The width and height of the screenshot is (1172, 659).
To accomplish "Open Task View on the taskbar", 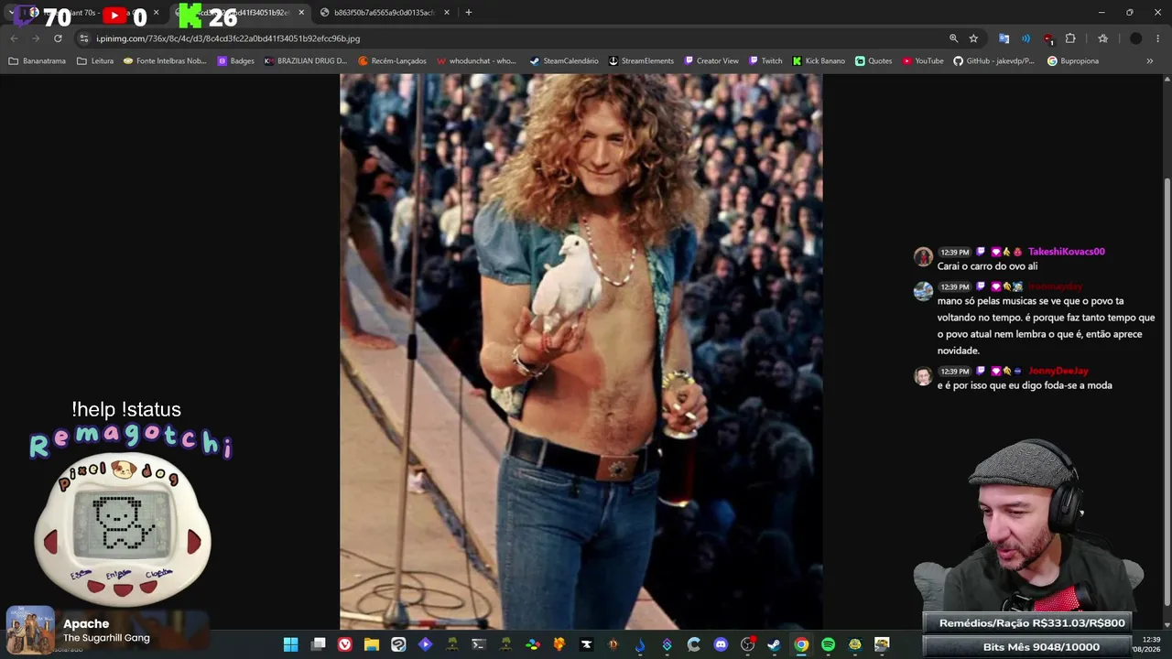I will click(318, 644).
